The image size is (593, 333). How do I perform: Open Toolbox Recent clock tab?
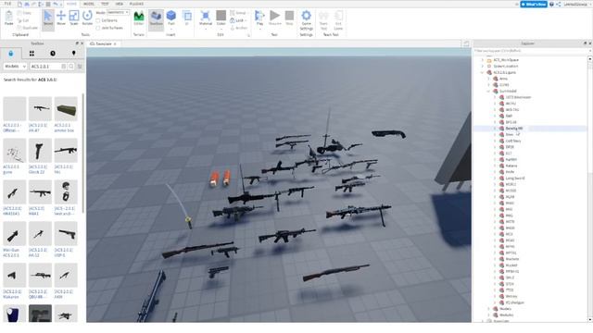pos(53,54)
